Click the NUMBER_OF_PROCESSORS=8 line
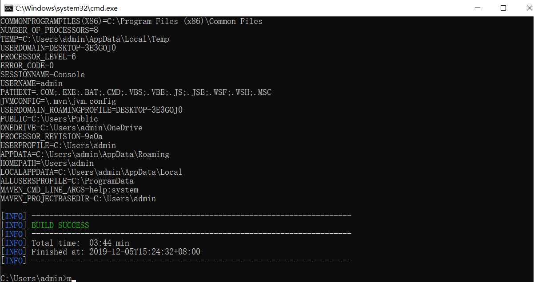Screen dimensions: 534x282 [49, 30]
